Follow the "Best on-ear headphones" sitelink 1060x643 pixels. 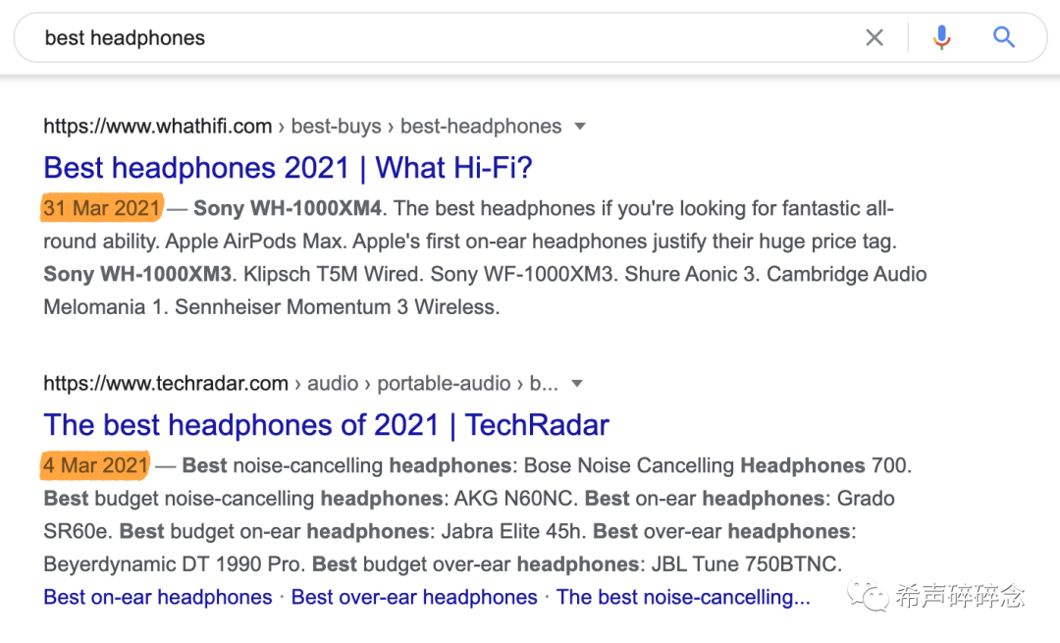tap(158, 597)
